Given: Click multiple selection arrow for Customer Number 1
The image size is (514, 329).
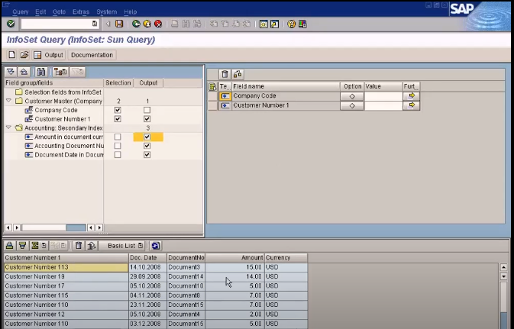Looking at the screenshot, I should click(x=412, y=105).
